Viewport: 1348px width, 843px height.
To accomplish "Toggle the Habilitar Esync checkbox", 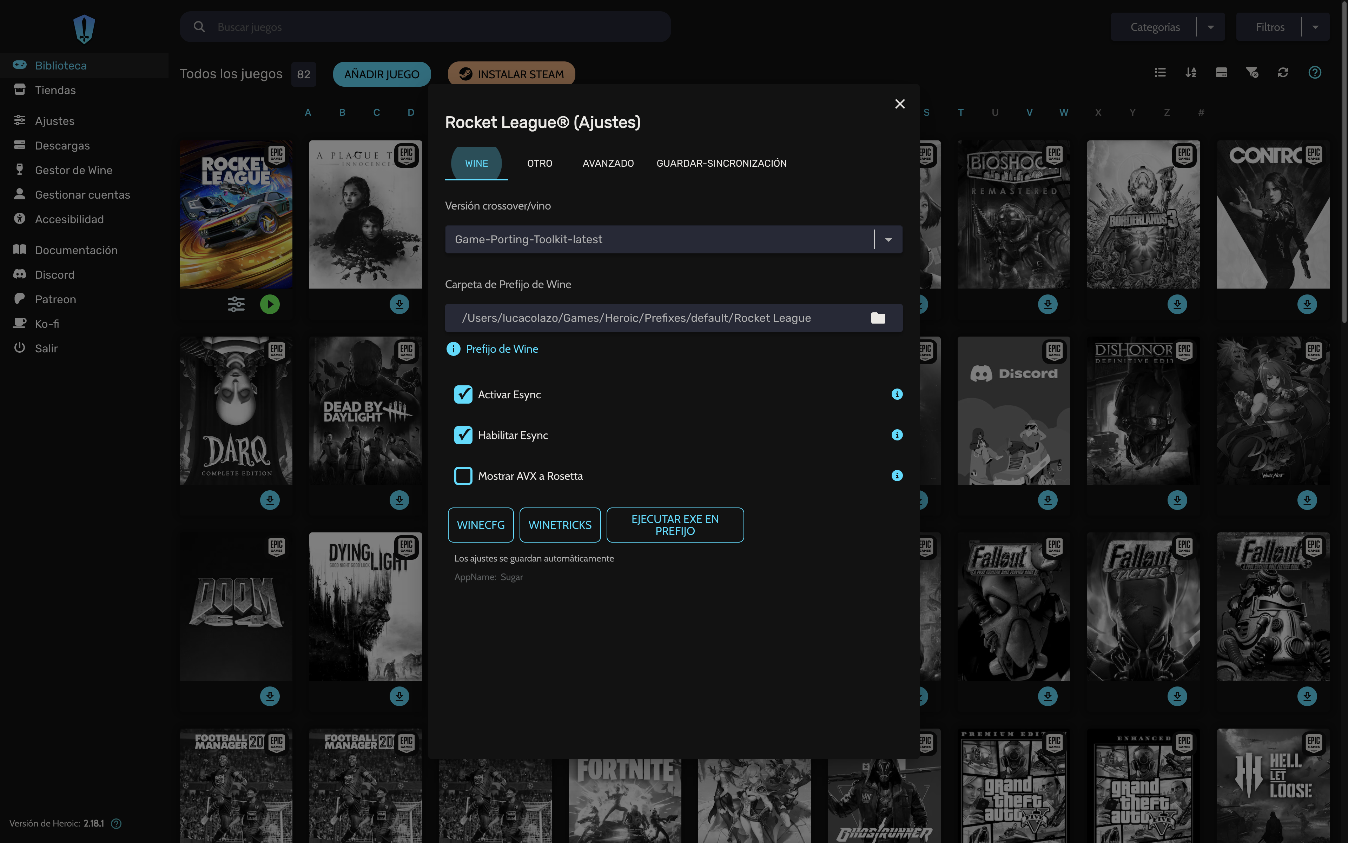I will 463,436.
